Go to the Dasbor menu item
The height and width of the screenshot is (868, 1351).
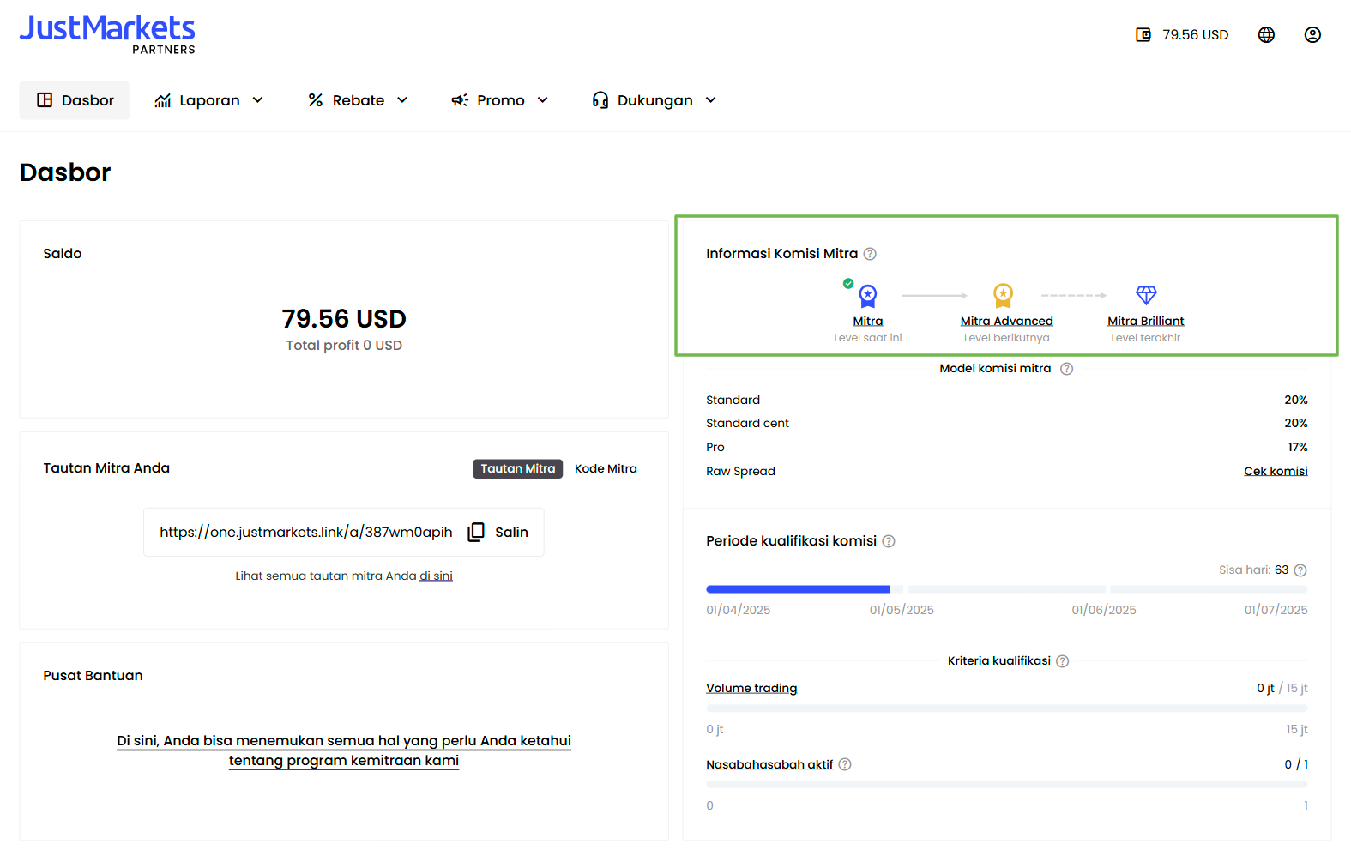pos(75,100)
